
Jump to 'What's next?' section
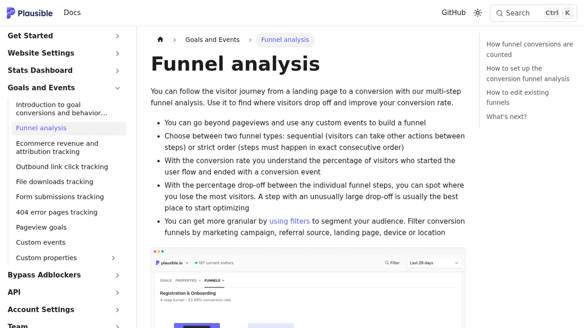pyautogui.click(x=506, y=117)
